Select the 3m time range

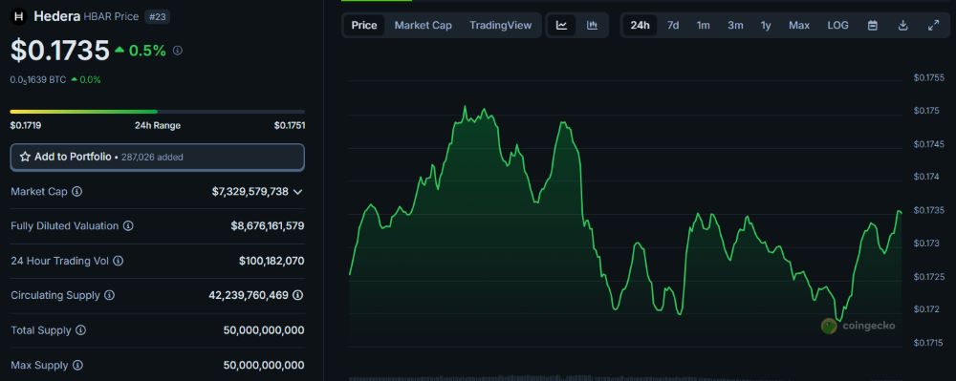(734, 26)
